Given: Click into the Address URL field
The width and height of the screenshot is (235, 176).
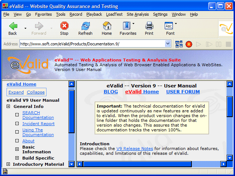Looking at the screenshot, I should [92, 44].
